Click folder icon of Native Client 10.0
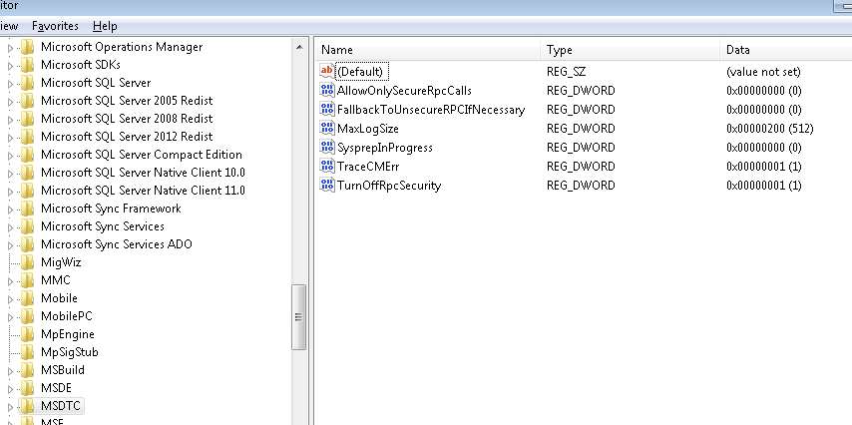This screenshot has width=852, height=425. (27, 173)
